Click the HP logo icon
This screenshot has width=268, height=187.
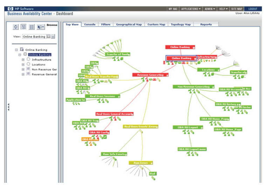pos(11,9)
